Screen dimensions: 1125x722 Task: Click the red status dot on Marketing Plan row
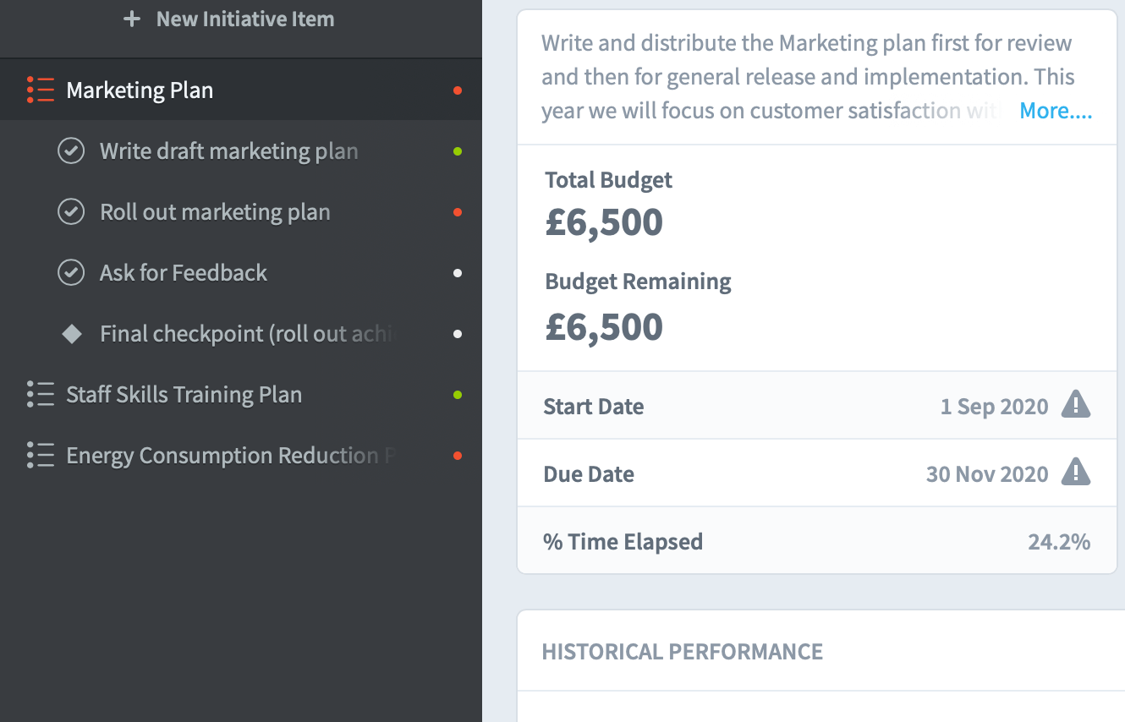pos(458,90)
